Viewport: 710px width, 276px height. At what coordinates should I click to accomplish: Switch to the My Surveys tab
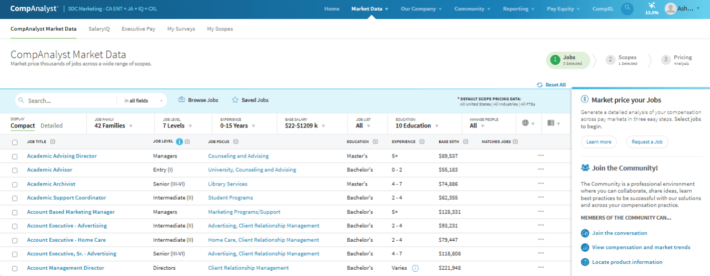click(181, 29)
